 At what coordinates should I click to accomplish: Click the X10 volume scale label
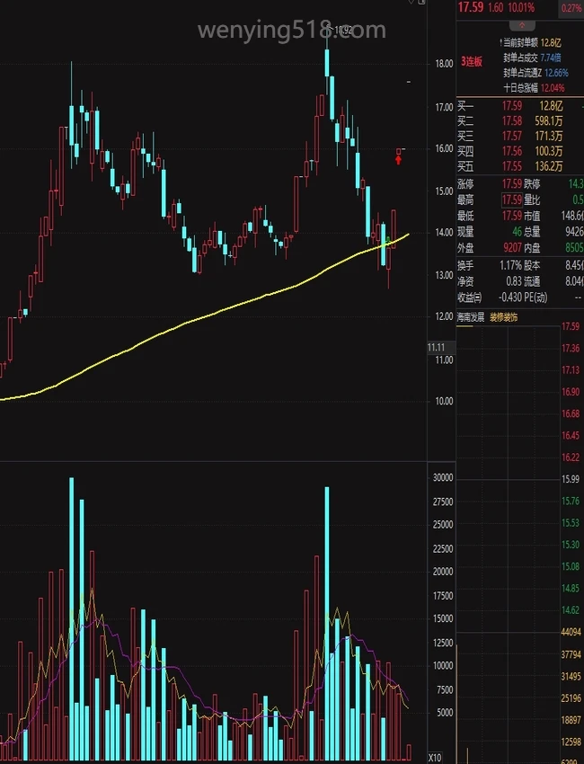(x=435, y=757)
